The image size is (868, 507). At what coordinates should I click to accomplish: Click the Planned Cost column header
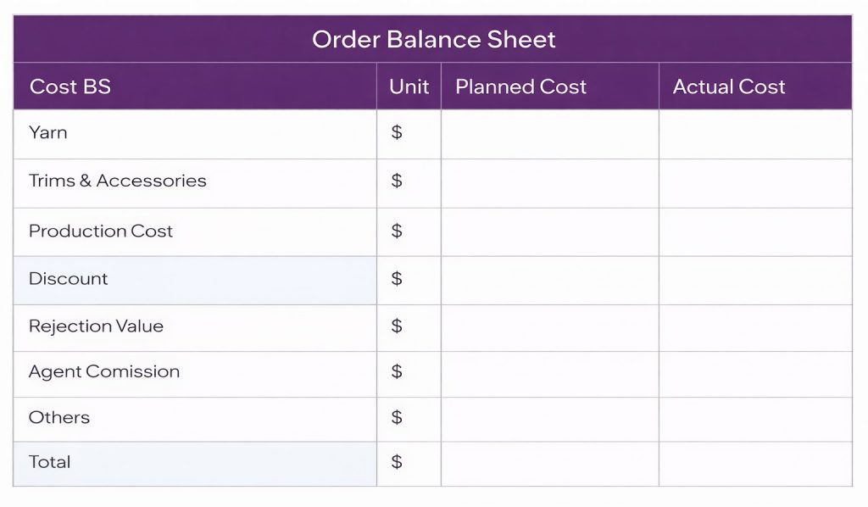(x=520, y=86)
